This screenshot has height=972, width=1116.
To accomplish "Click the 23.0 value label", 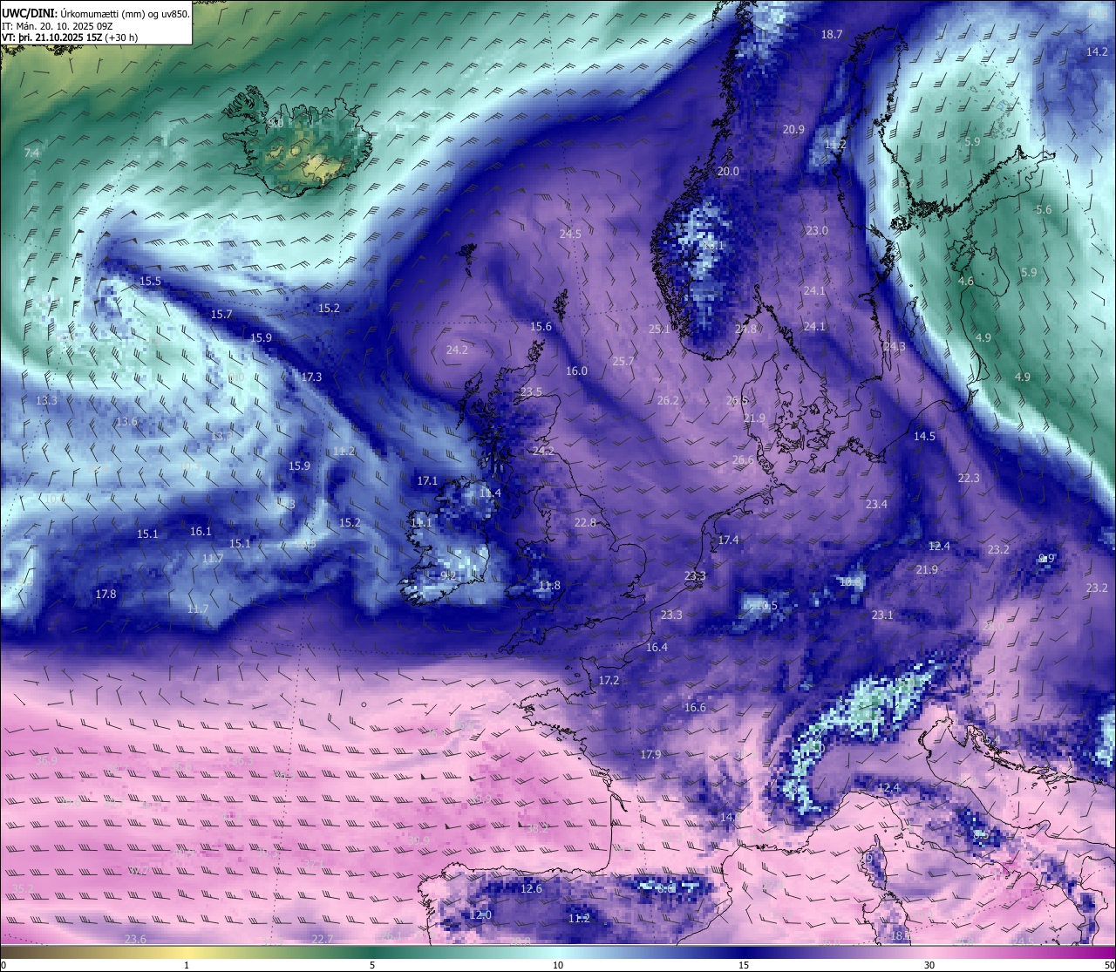I will click(817, 231).
